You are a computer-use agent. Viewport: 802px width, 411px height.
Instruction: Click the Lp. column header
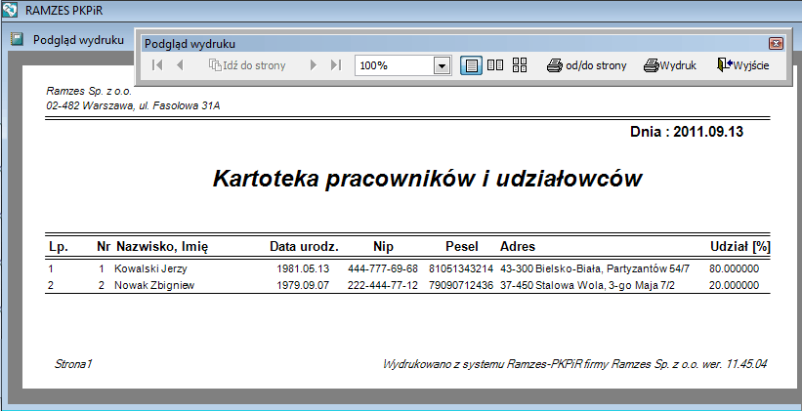click(59, 247)
